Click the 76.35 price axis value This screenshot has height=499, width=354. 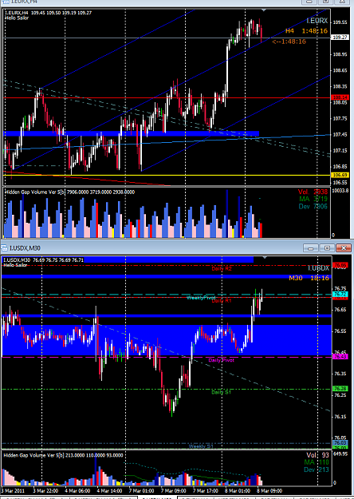coord(340,374)
